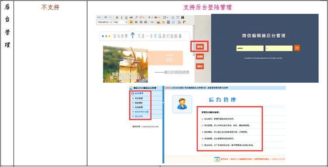The image size is (328, 167).
Task: Toggle italic formatting
Action: coord(122,17)
